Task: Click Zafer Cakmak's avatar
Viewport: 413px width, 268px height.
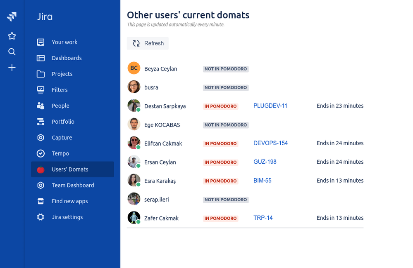Action: [134, 218]
